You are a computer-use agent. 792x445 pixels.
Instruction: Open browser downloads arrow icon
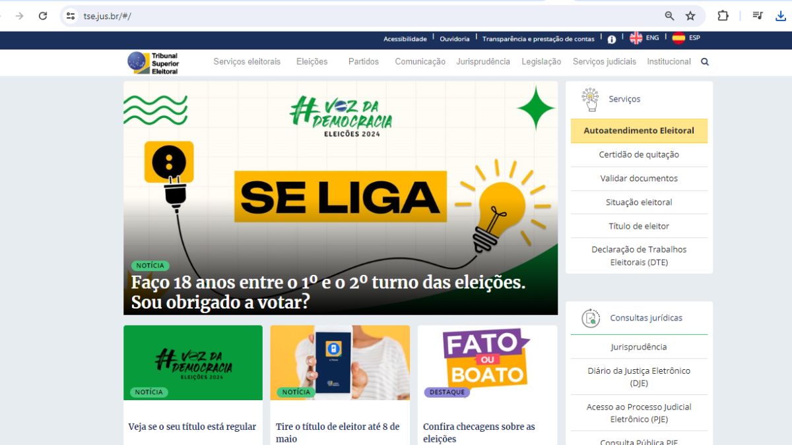(x=781, y=16)
